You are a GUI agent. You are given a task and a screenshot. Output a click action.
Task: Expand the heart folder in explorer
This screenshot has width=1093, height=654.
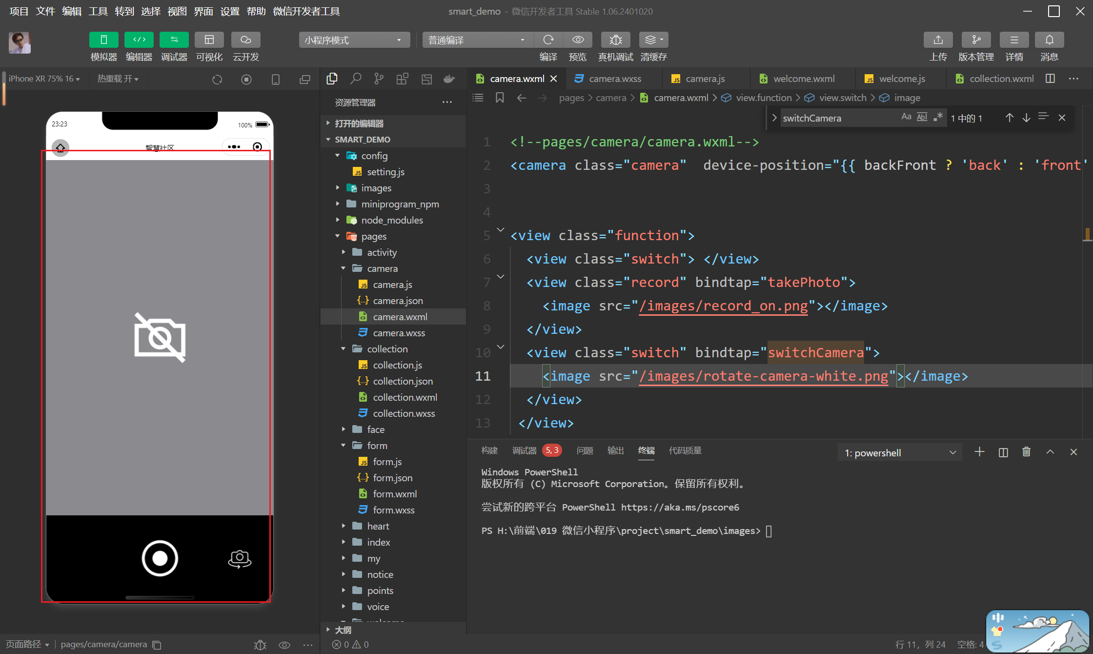(378, 526)
